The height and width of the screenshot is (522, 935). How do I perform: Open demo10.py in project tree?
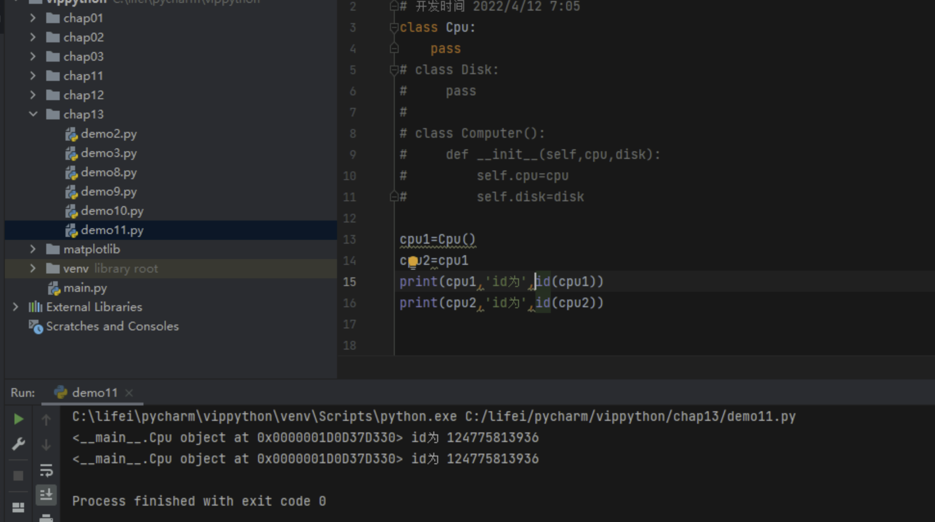[x=112, y=211]
